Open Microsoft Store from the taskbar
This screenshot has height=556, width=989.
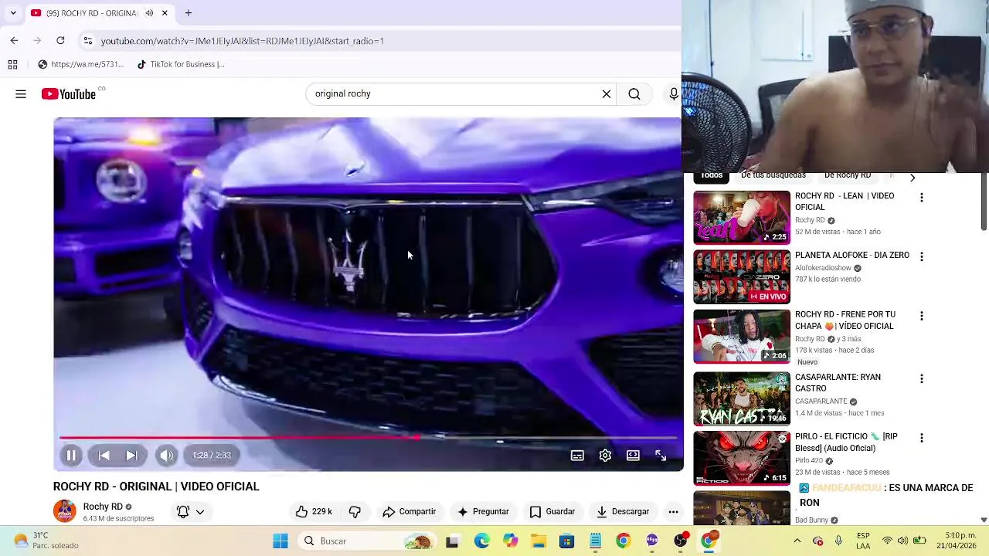pyautogui.click(x=567, y=541)
